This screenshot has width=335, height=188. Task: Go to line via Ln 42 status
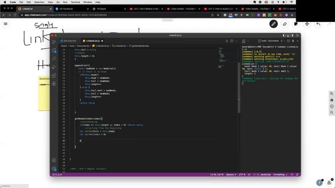click(x=217, y=174)
